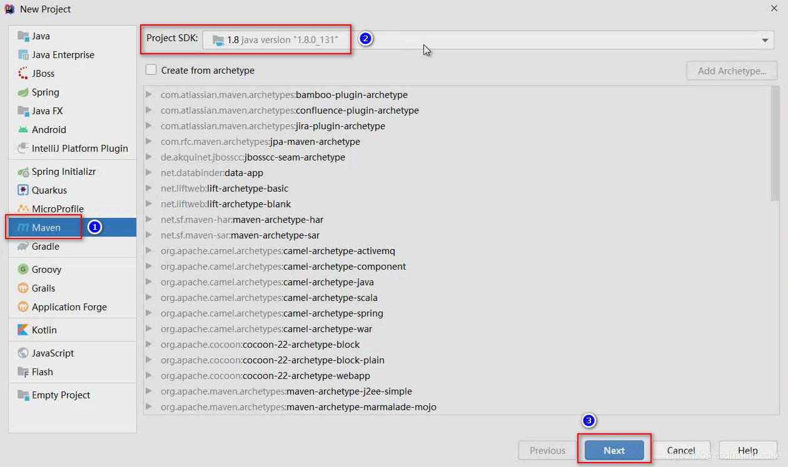Select the lift-archetype-blank row
Image resolution: width=788 pixels, height=467 pixels.
457,204
